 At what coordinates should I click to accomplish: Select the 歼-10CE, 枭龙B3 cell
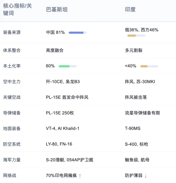pos(63,82)
